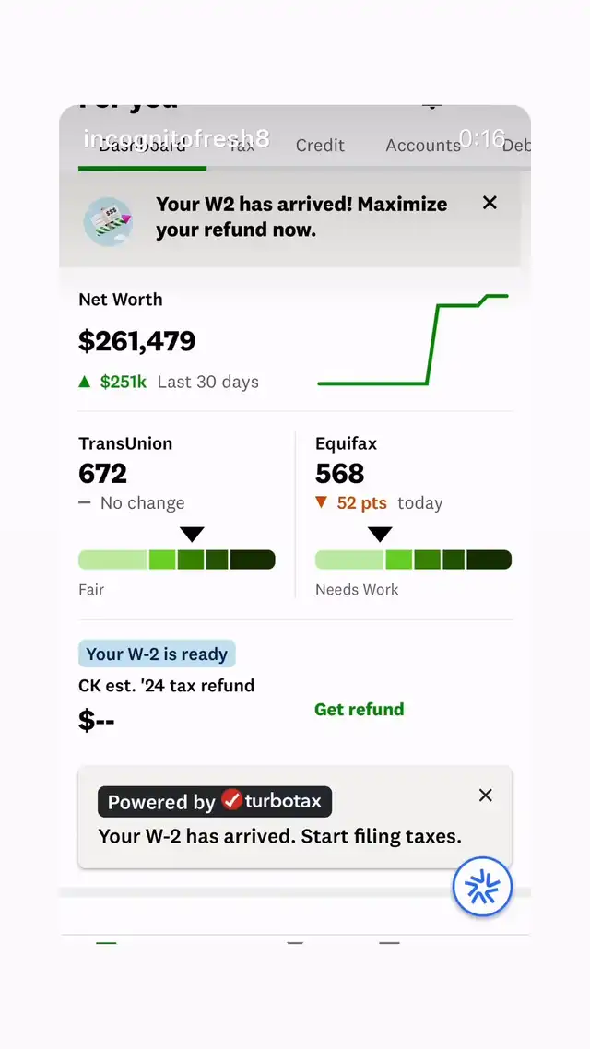
Task: Close the Powered by TurboTax card
Action: tap(486, 795)
